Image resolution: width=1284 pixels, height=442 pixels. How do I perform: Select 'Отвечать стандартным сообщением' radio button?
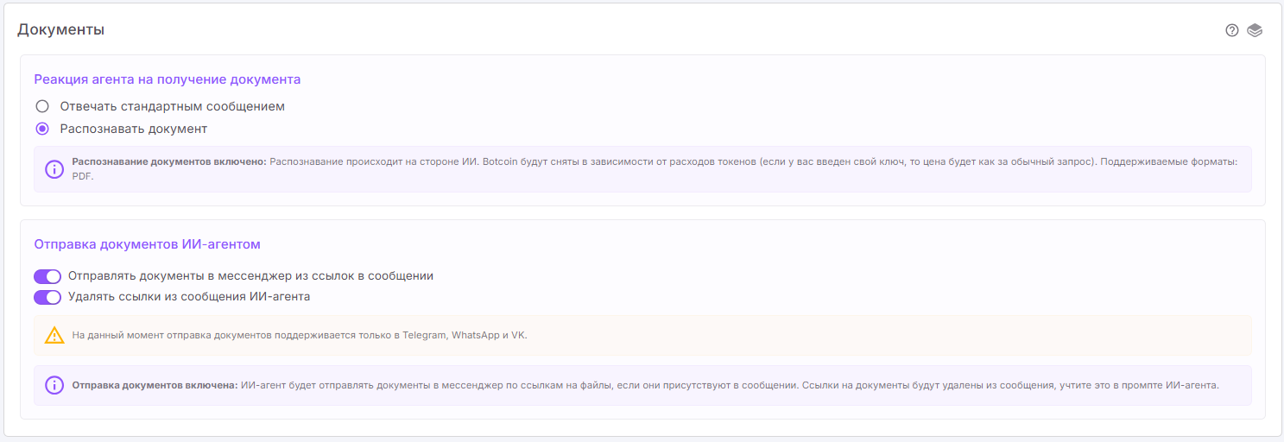[41, 106]
